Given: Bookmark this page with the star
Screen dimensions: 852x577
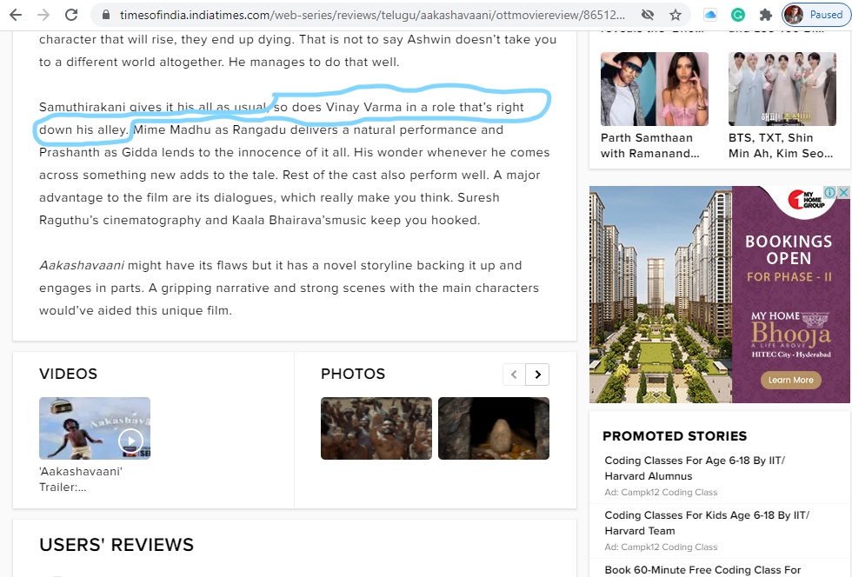Looking at the screenshot, I should coord(676,15).
